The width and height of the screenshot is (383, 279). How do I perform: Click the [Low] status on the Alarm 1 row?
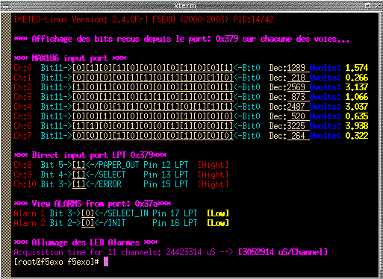pyautogui.click(x=218, y=213)
